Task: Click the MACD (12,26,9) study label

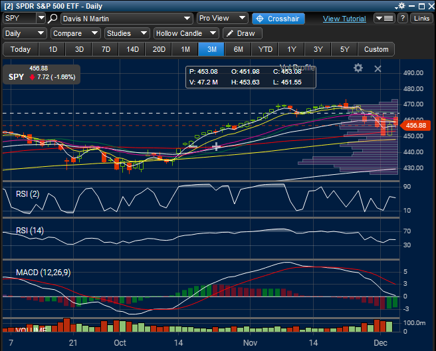Action: (x=43, y=273)
